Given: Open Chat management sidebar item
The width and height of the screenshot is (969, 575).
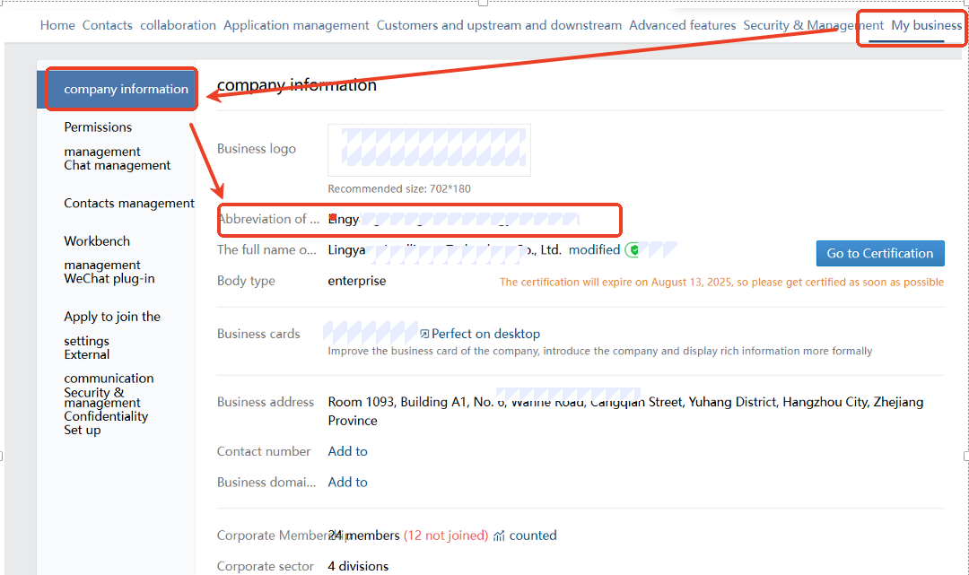Looking at the screenshot, I should tap(118, 166).
